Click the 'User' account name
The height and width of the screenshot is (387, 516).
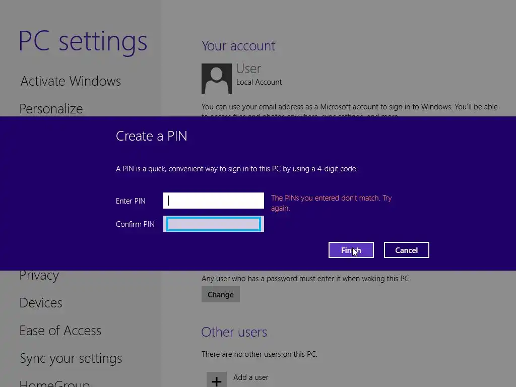tap(248, 69)
